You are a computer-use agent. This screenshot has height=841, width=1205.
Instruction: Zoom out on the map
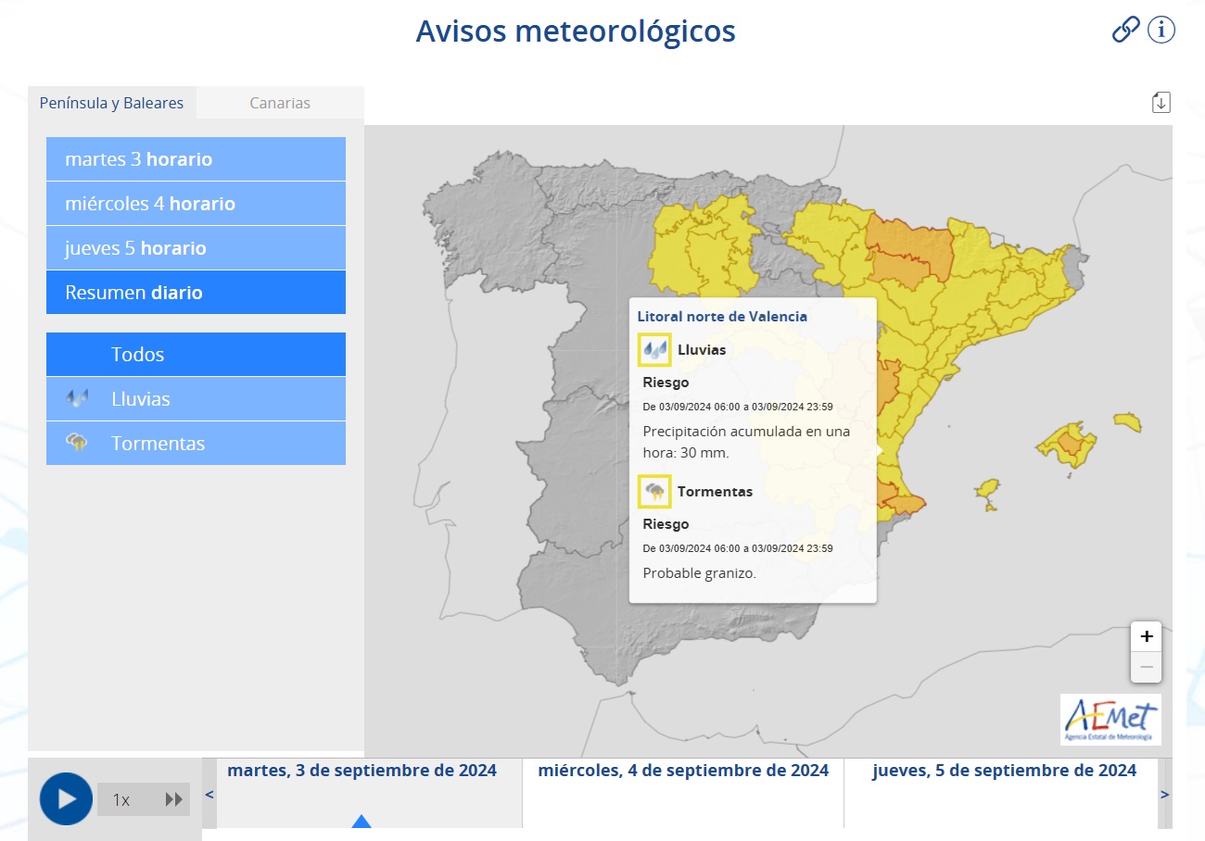[x=1146, y=665]
